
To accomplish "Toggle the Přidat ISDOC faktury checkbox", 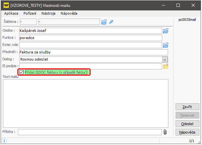I will [x=22, y=72].
